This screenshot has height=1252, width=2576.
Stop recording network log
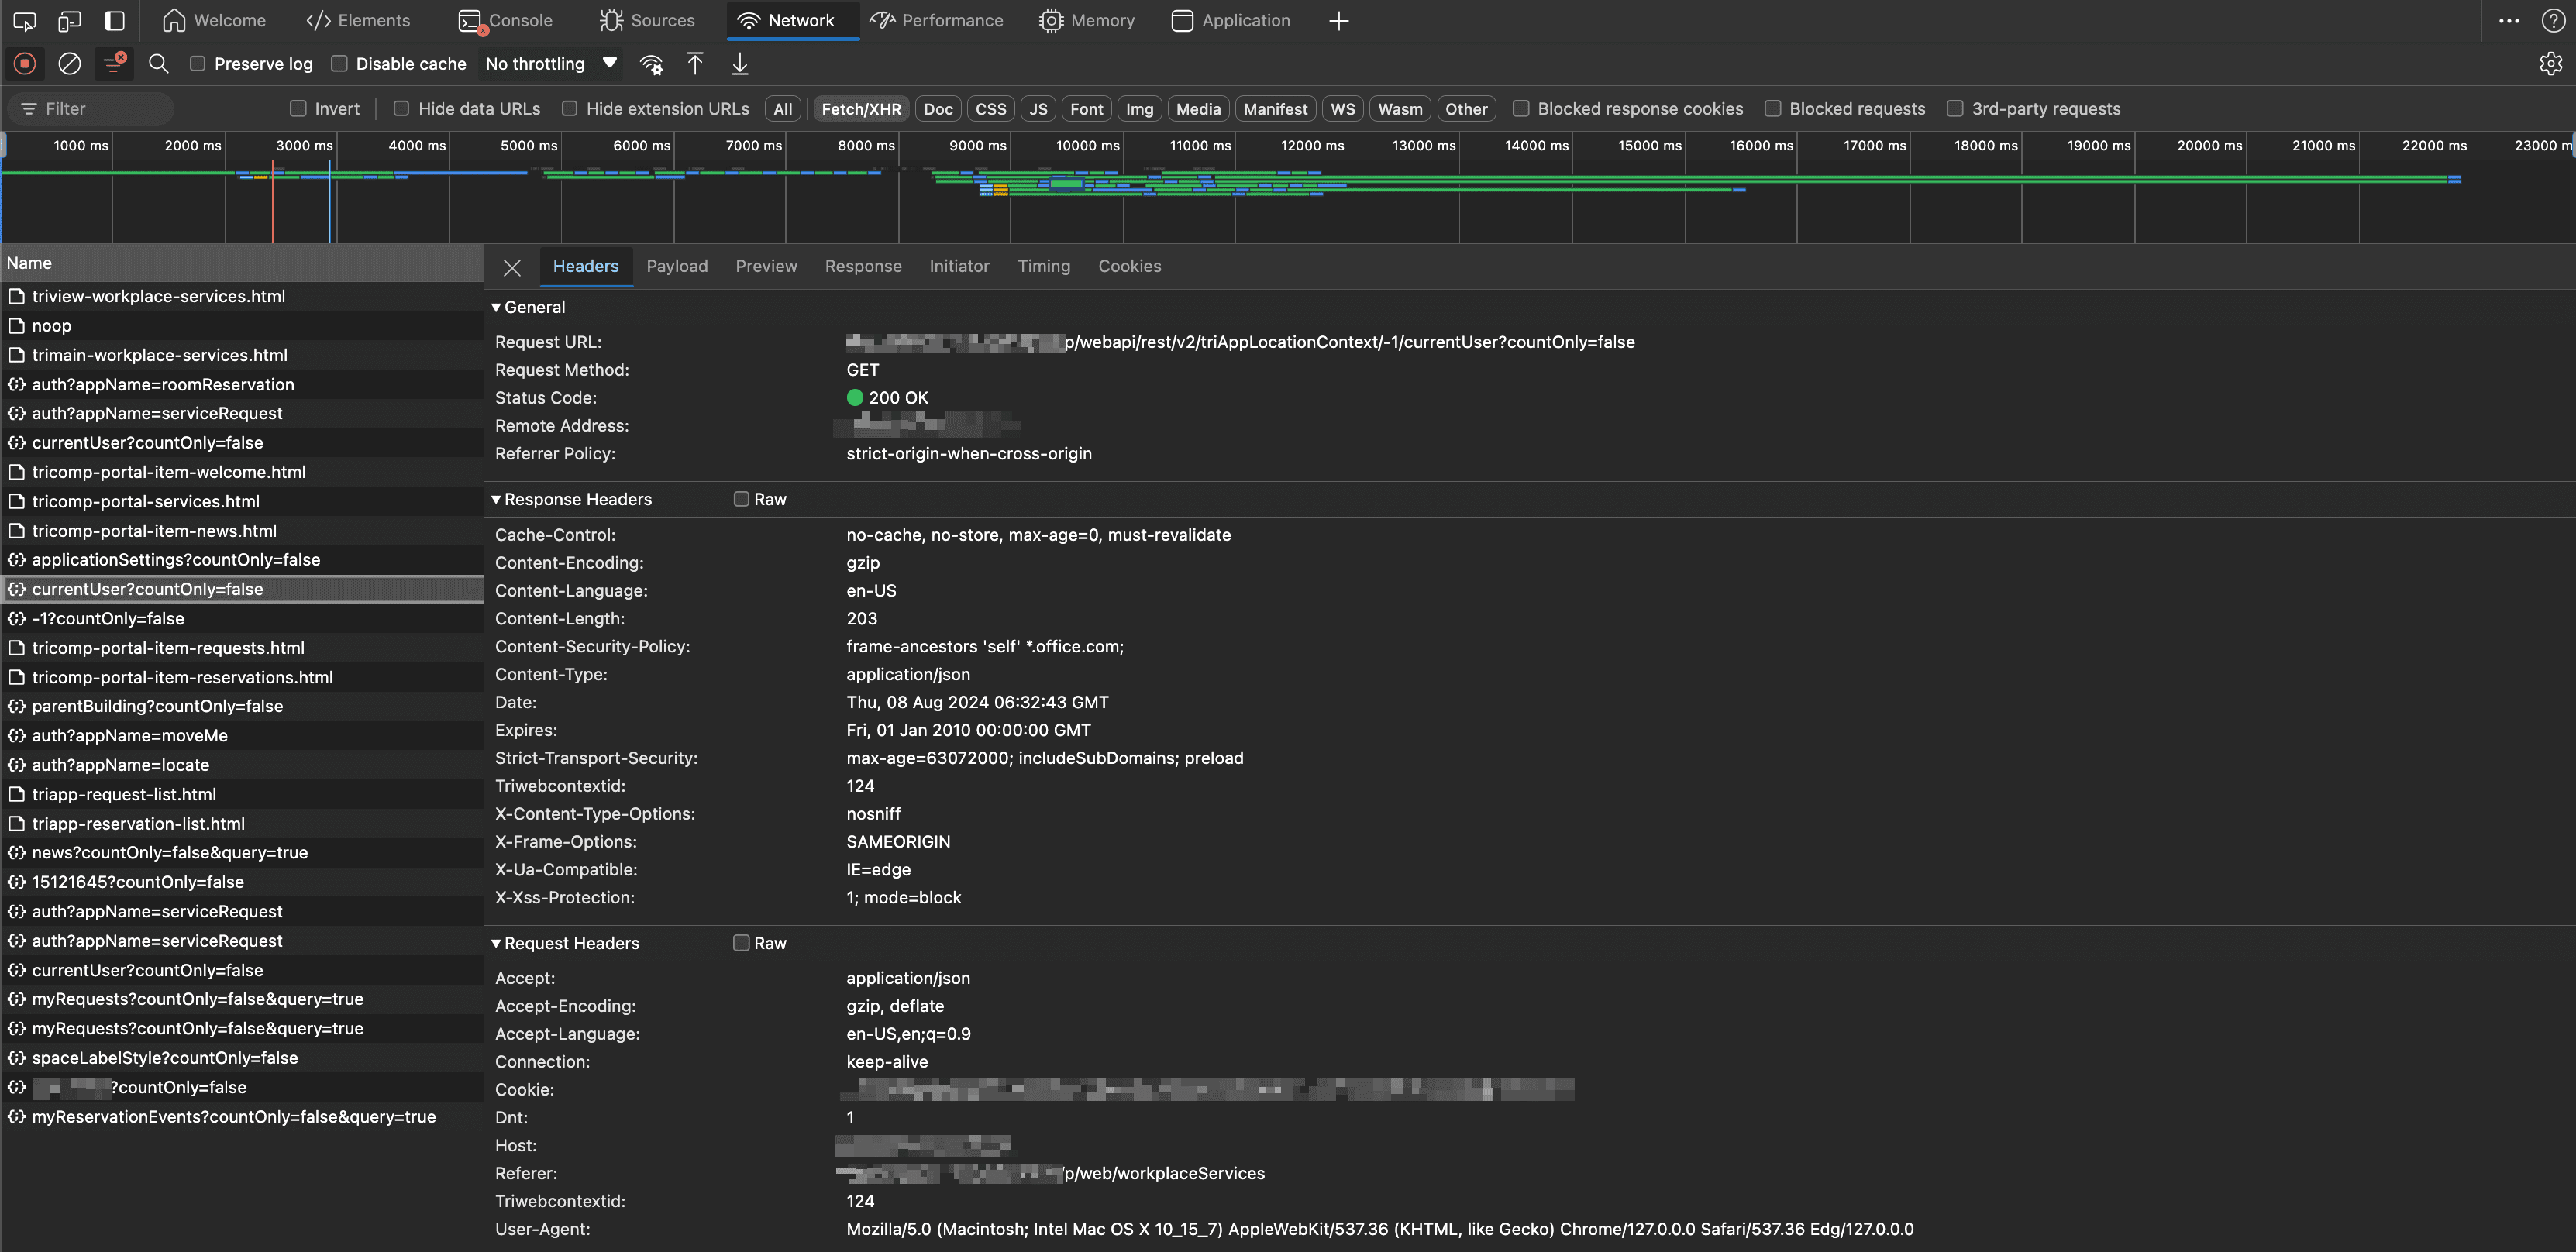point(25,64)
